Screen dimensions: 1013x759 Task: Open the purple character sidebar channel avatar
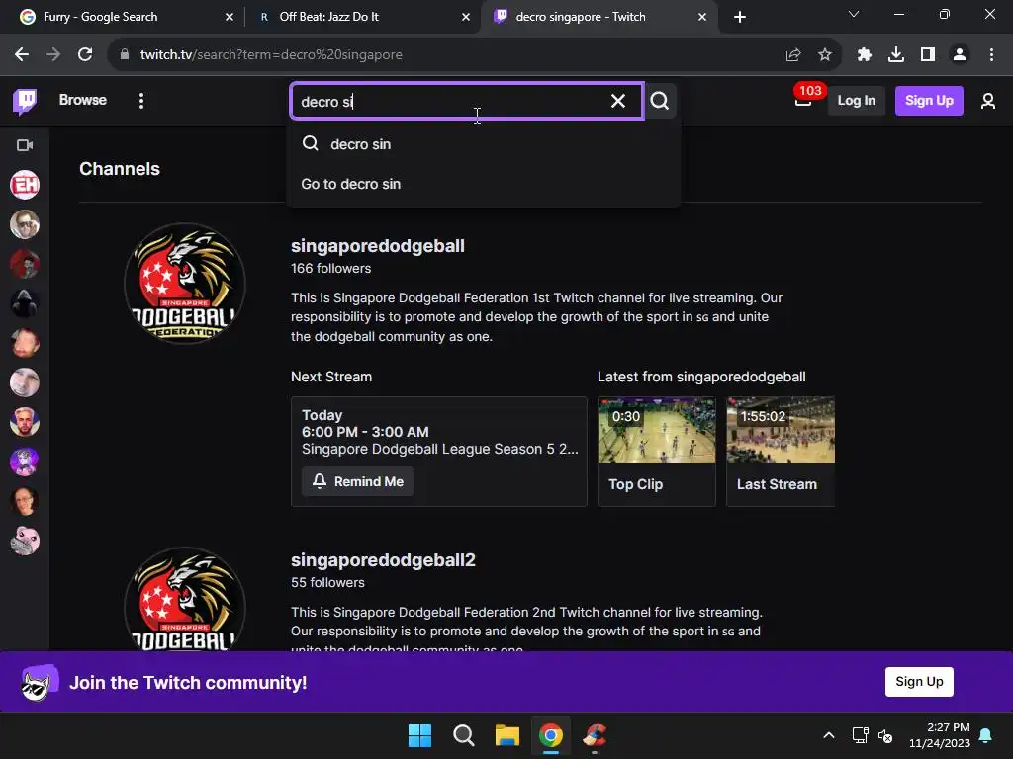pos(25,462)
